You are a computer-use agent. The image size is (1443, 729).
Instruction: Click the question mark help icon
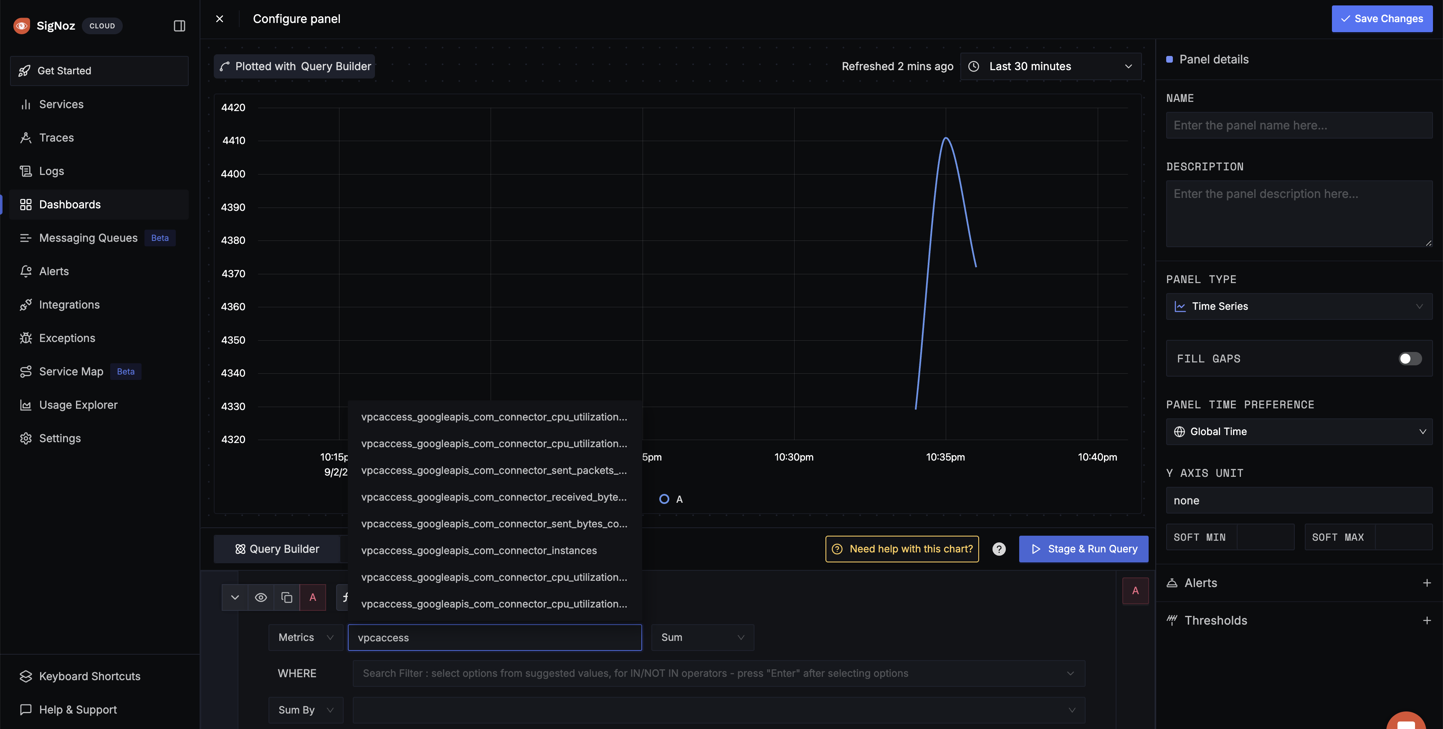999,549
